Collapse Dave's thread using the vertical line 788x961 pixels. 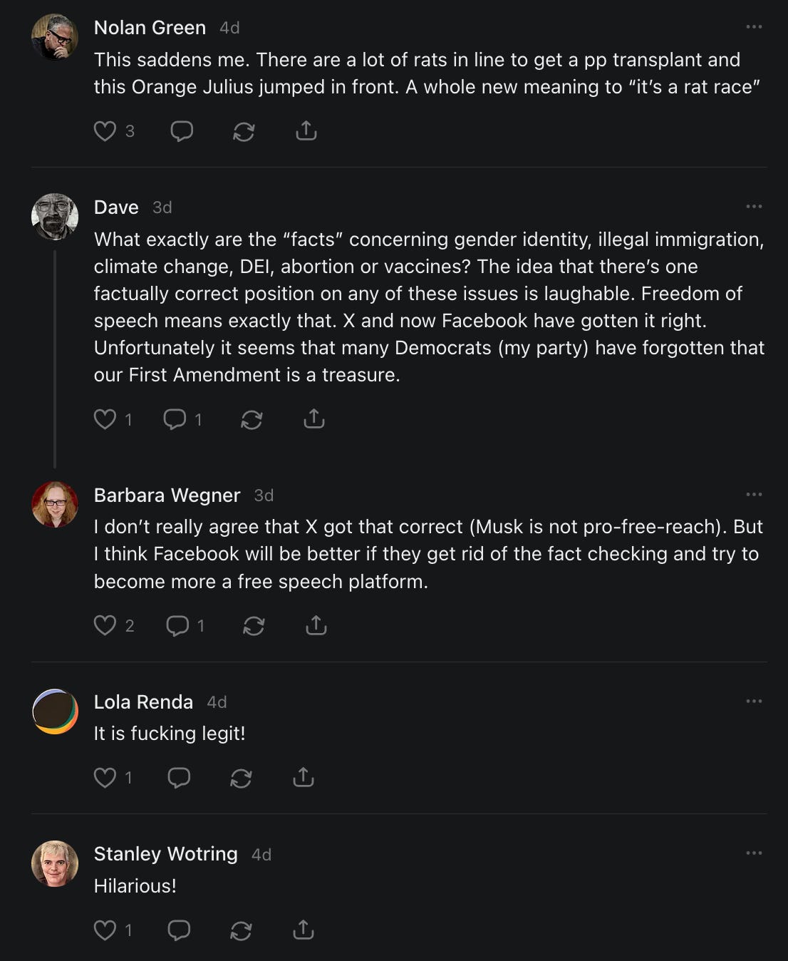55,356
